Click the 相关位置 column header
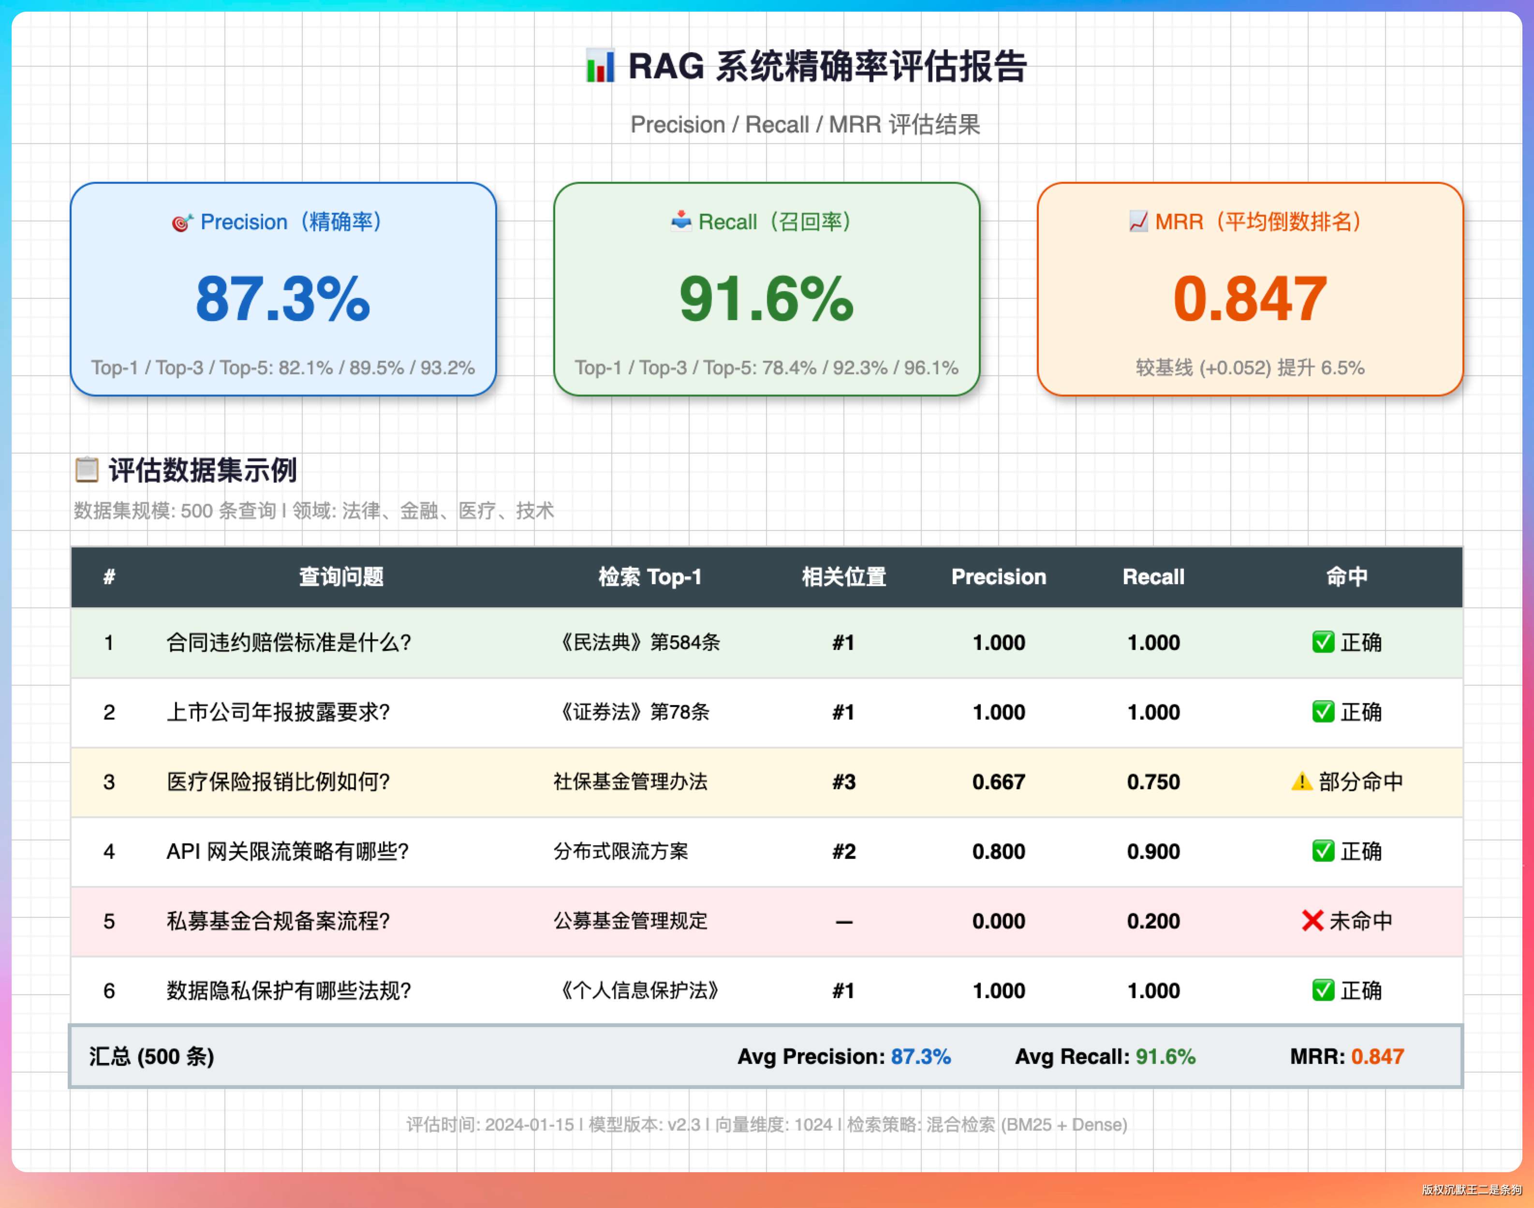1534x1208 pixels. tap(844, 577)
